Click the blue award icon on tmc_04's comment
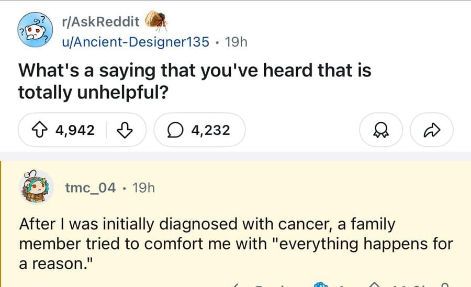Viewport: 471px width, 287px height. (320, 284)
